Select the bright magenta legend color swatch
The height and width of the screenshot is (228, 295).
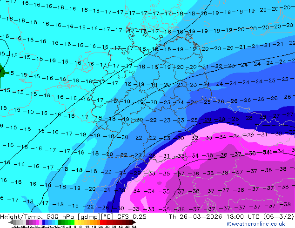click(37, 222)
